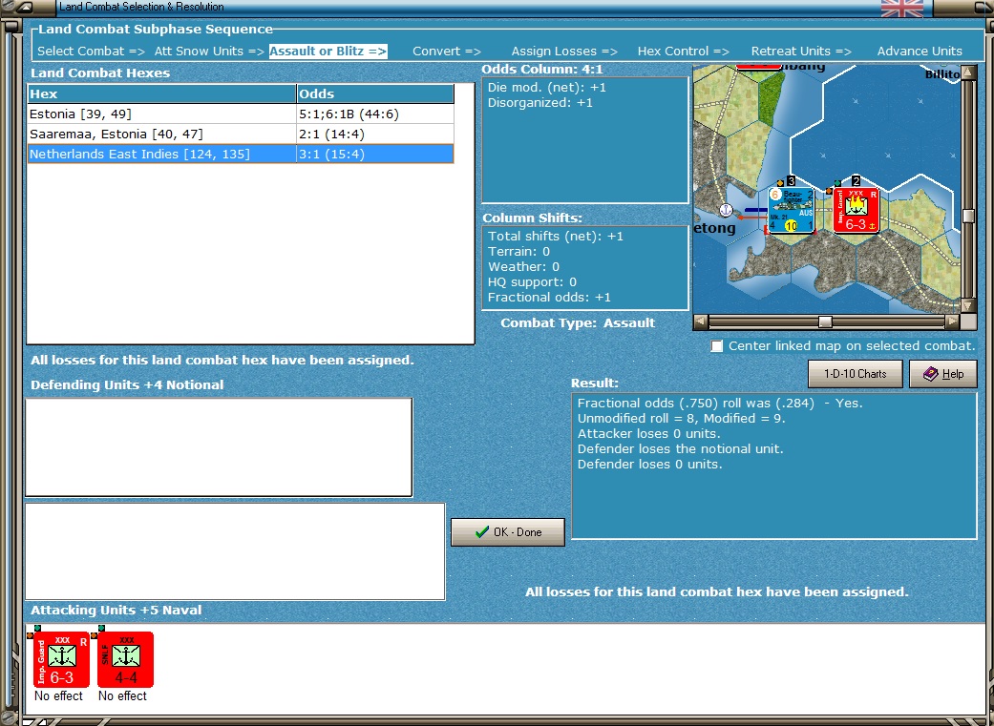Click the Assault or Blitz subphase step
Viewport: 994px width, 726px height.
tap(328, 52)
